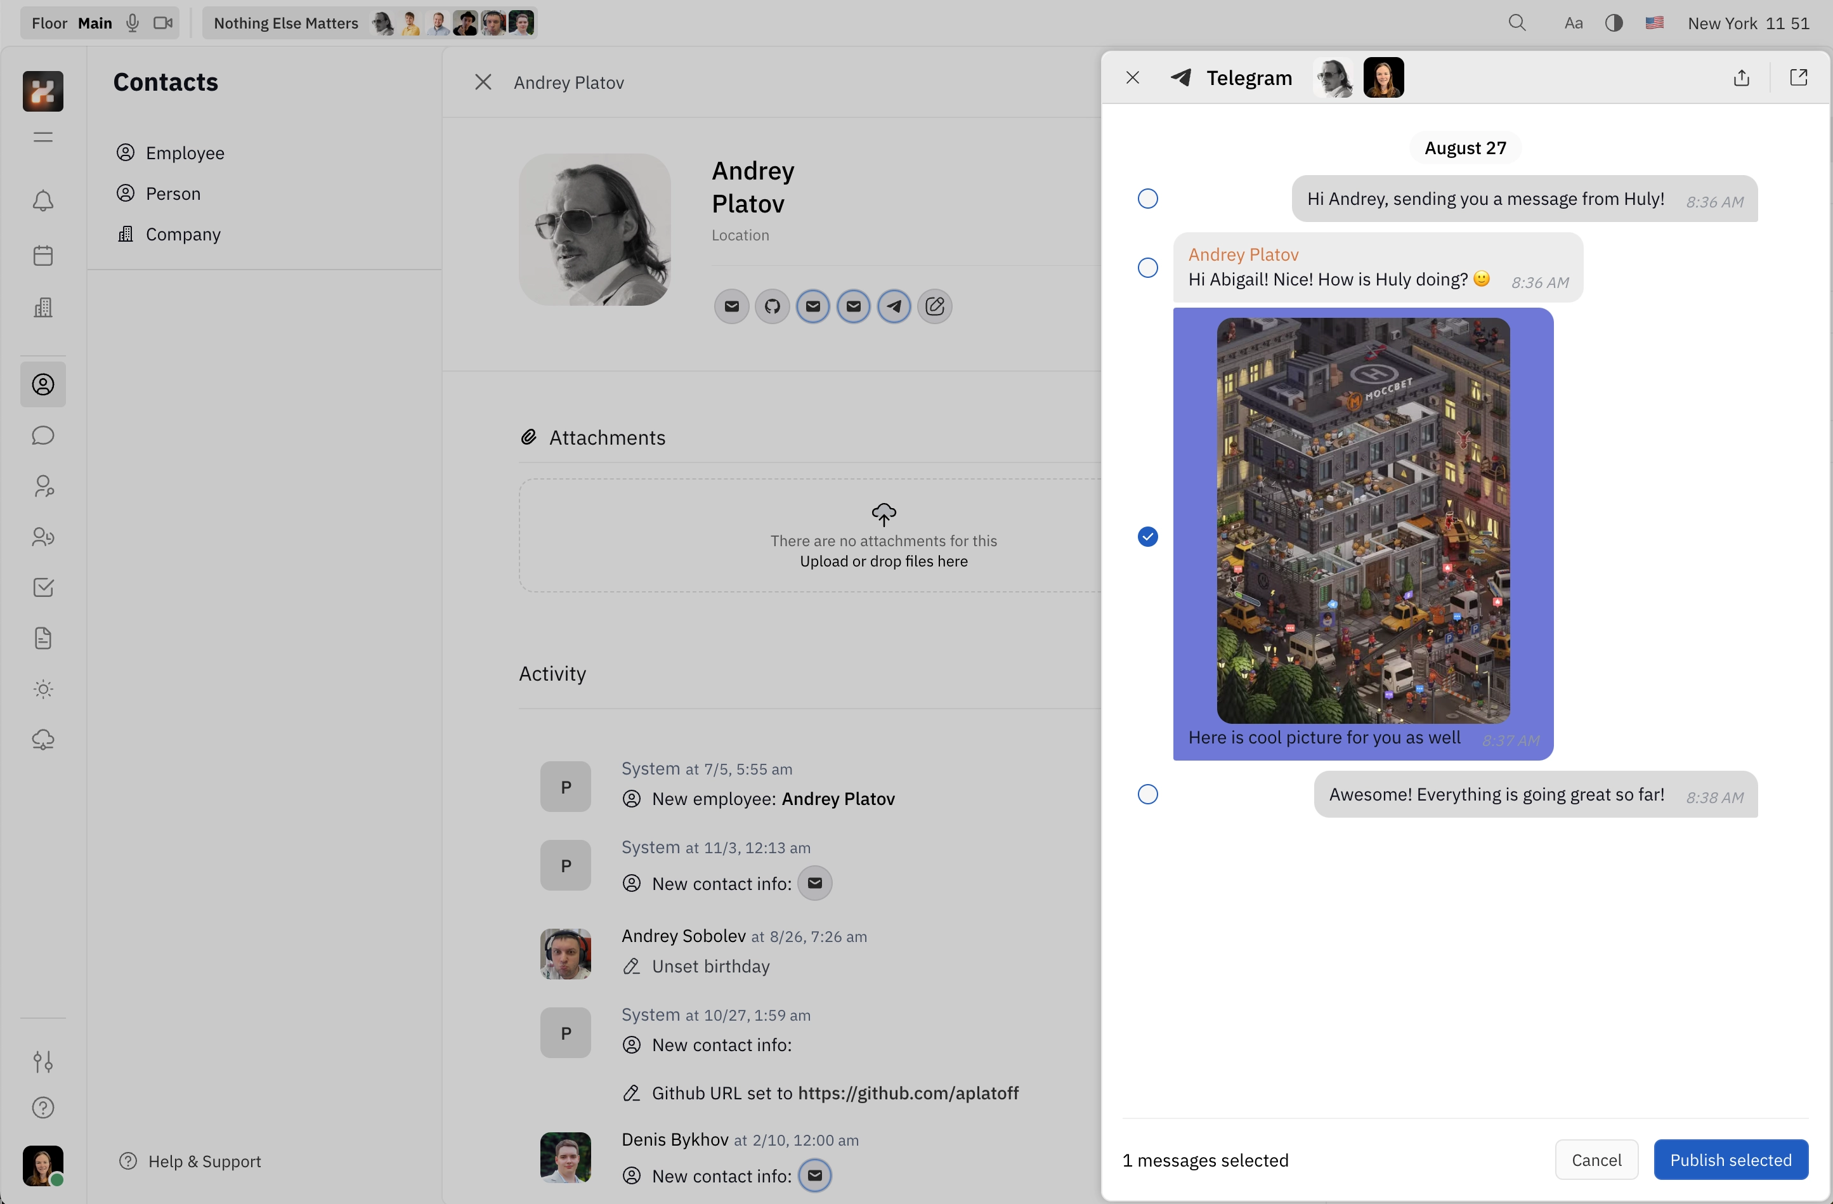Viewport: 1833px width, 1204px height.
Task: Expand Company filter in Contacts panel
Action: tap(183, 231)
